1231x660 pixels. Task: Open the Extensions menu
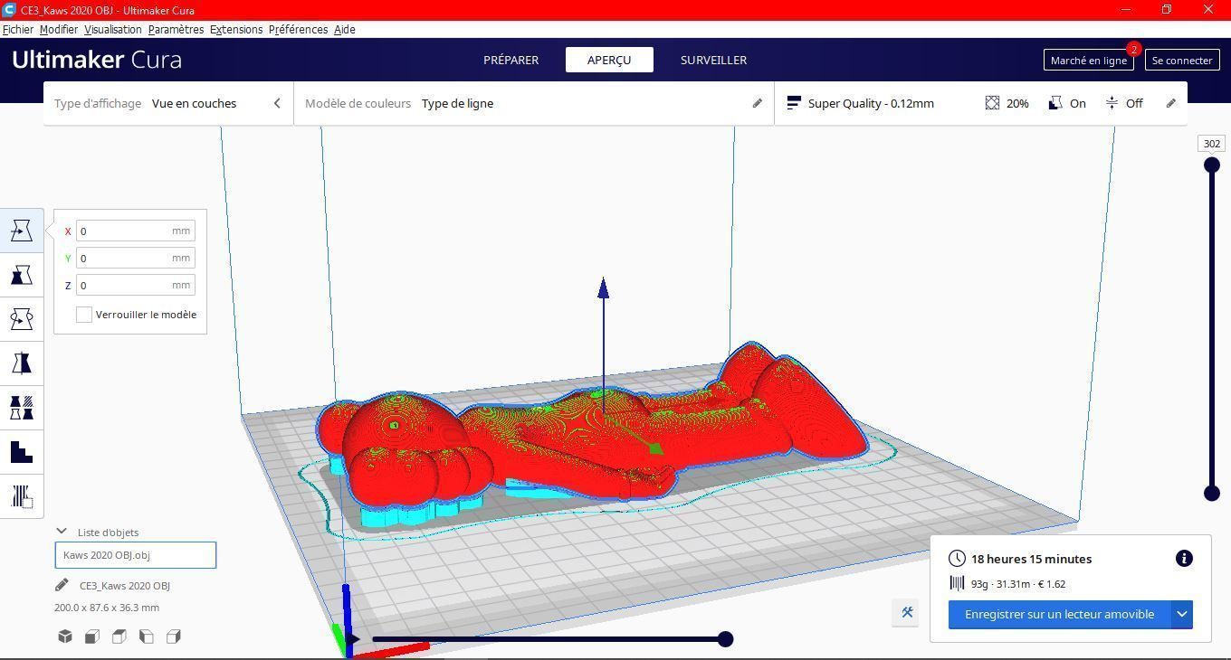click(x=236, y=29)
